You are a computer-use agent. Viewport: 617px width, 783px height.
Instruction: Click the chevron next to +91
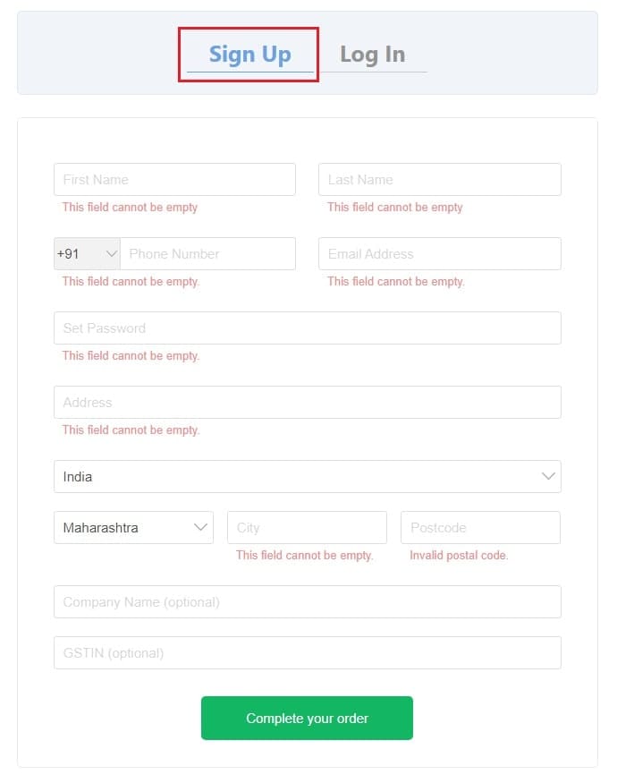point(111,253)
